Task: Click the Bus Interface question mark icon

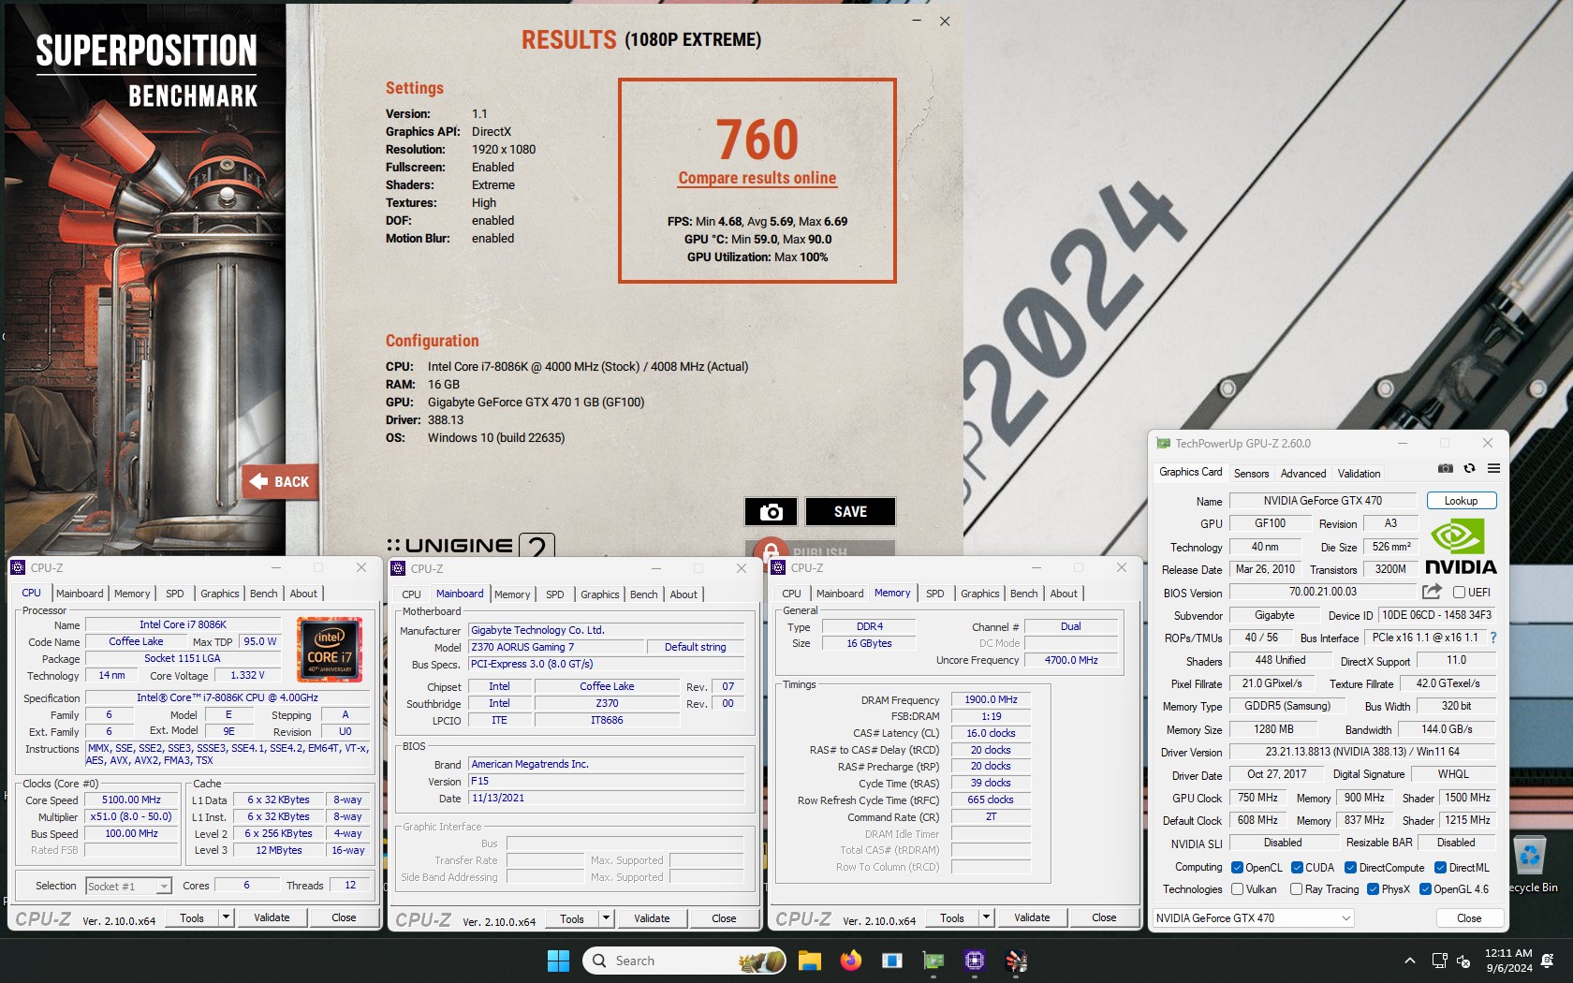Action: pyautogui.click(x=1493, y=638)
